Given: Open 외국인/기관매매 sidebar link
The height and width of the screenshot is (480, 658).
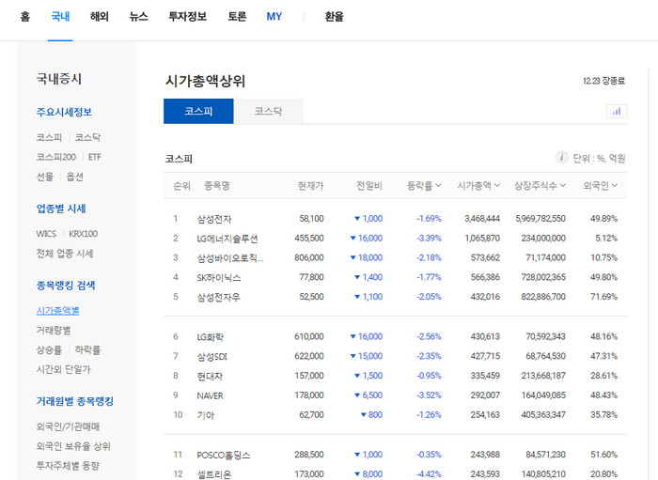Looking at the screenshot, I should [68, 426].
